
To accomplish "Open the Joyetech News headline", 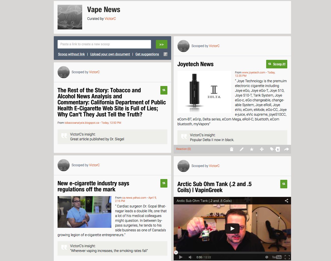I will click(196, 64).
